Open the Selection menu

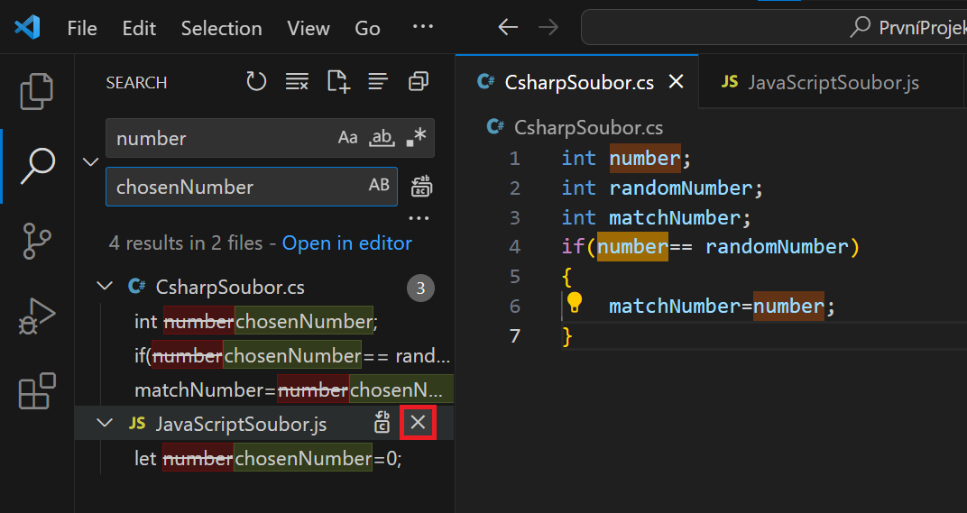pyautogui.click(x=221, y=28)
